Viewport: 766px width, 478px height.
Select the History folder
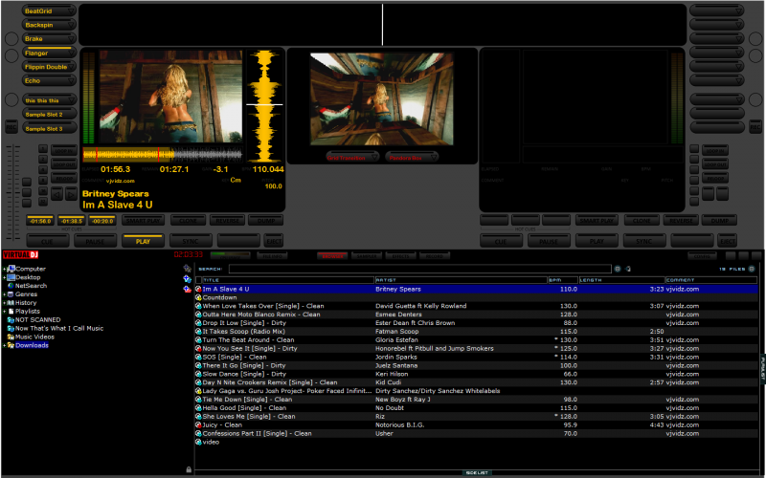coord(26,302)
